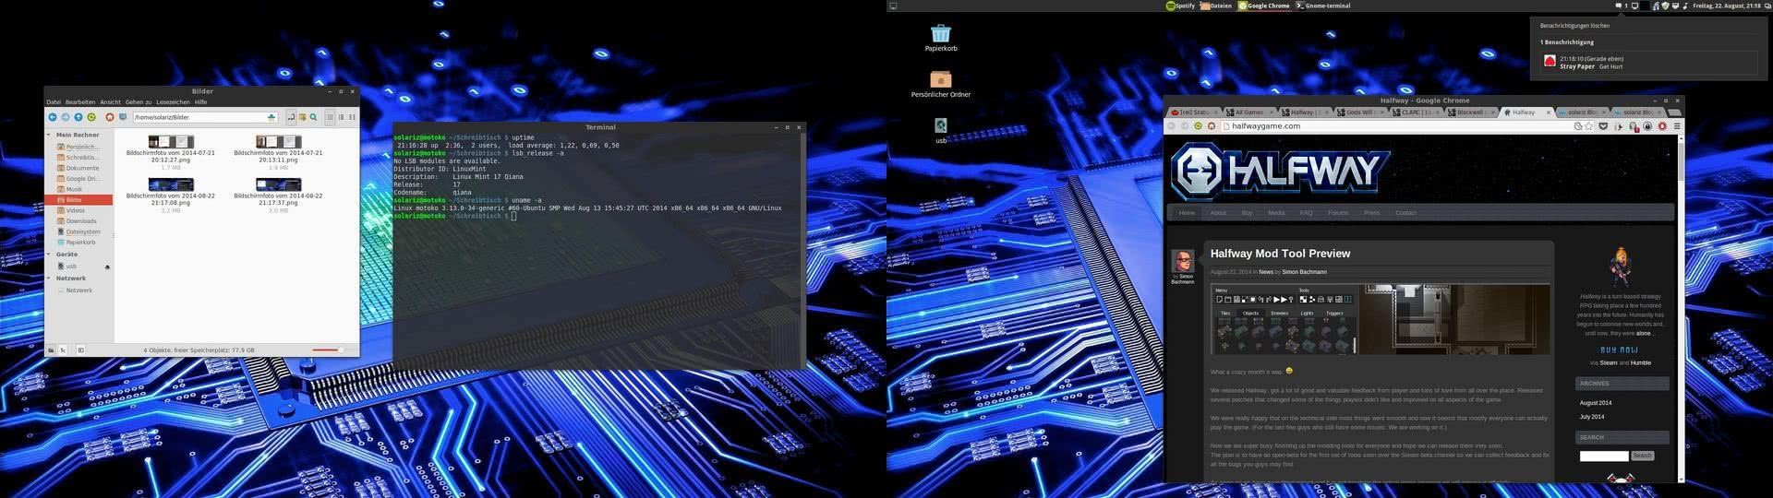Click the notification applet in panel
The image size is (1773, 498).
tap(1623, 6)
